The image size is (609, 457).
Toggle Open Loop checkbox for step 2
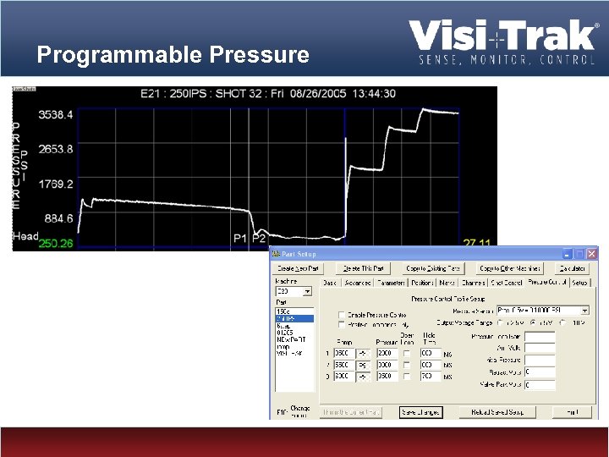(x=406, y=366)
